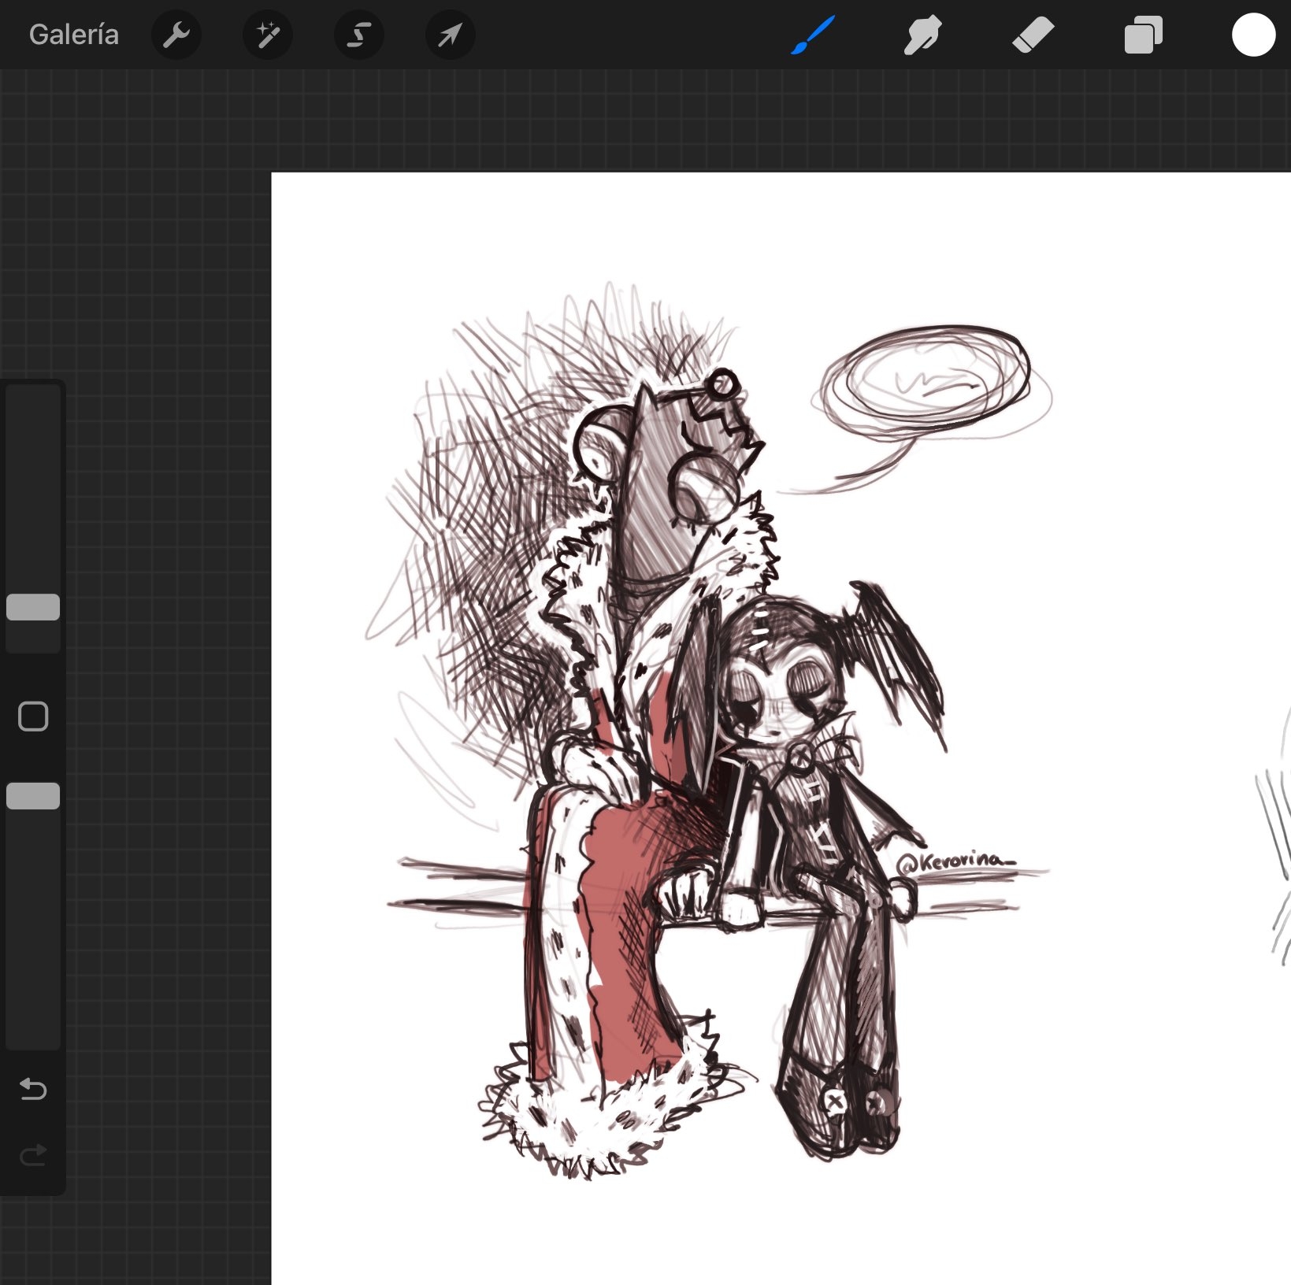Image resolution: width=1291 pixels, height=1285 pixels.
Task: Select the Eraser tool
Action: click(x=1033, y=35)
